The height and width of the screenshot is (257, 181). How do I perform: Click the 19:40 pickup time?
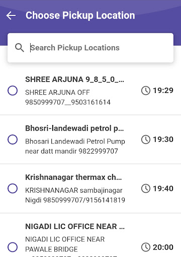tap(163, 188)
